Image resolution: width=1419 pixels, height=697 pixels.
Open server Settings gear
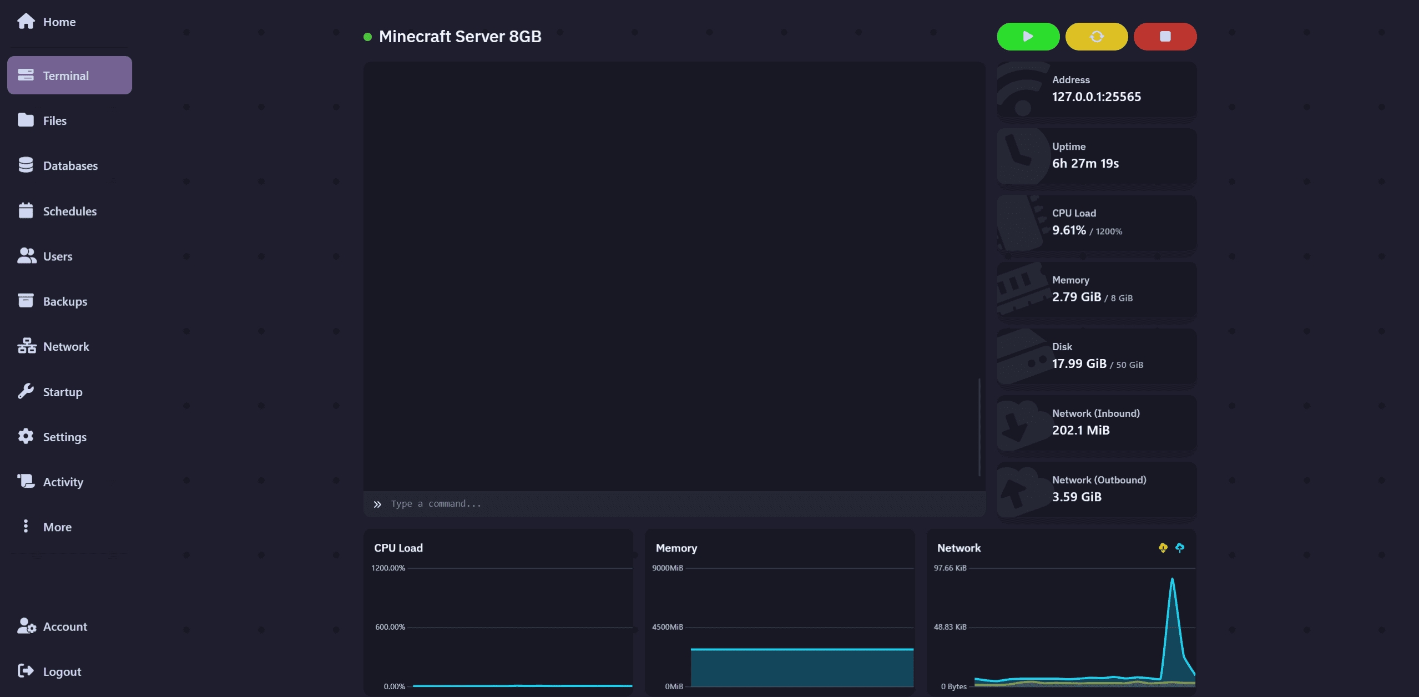(26, 436)
